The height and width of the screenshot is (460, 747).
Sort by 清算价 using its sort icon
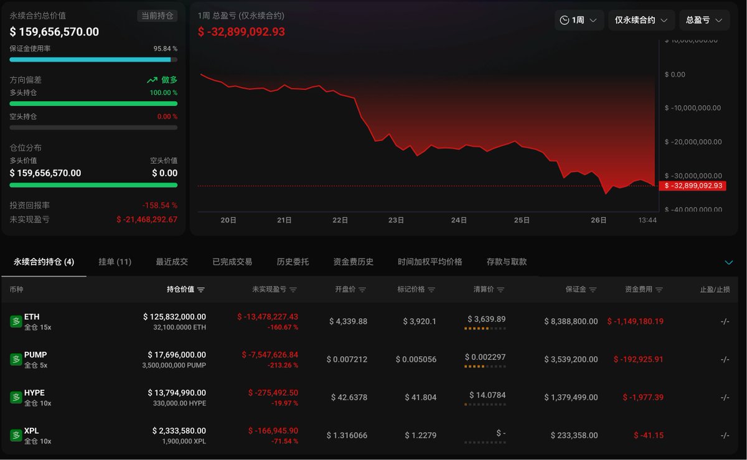(x=500, y=290)
